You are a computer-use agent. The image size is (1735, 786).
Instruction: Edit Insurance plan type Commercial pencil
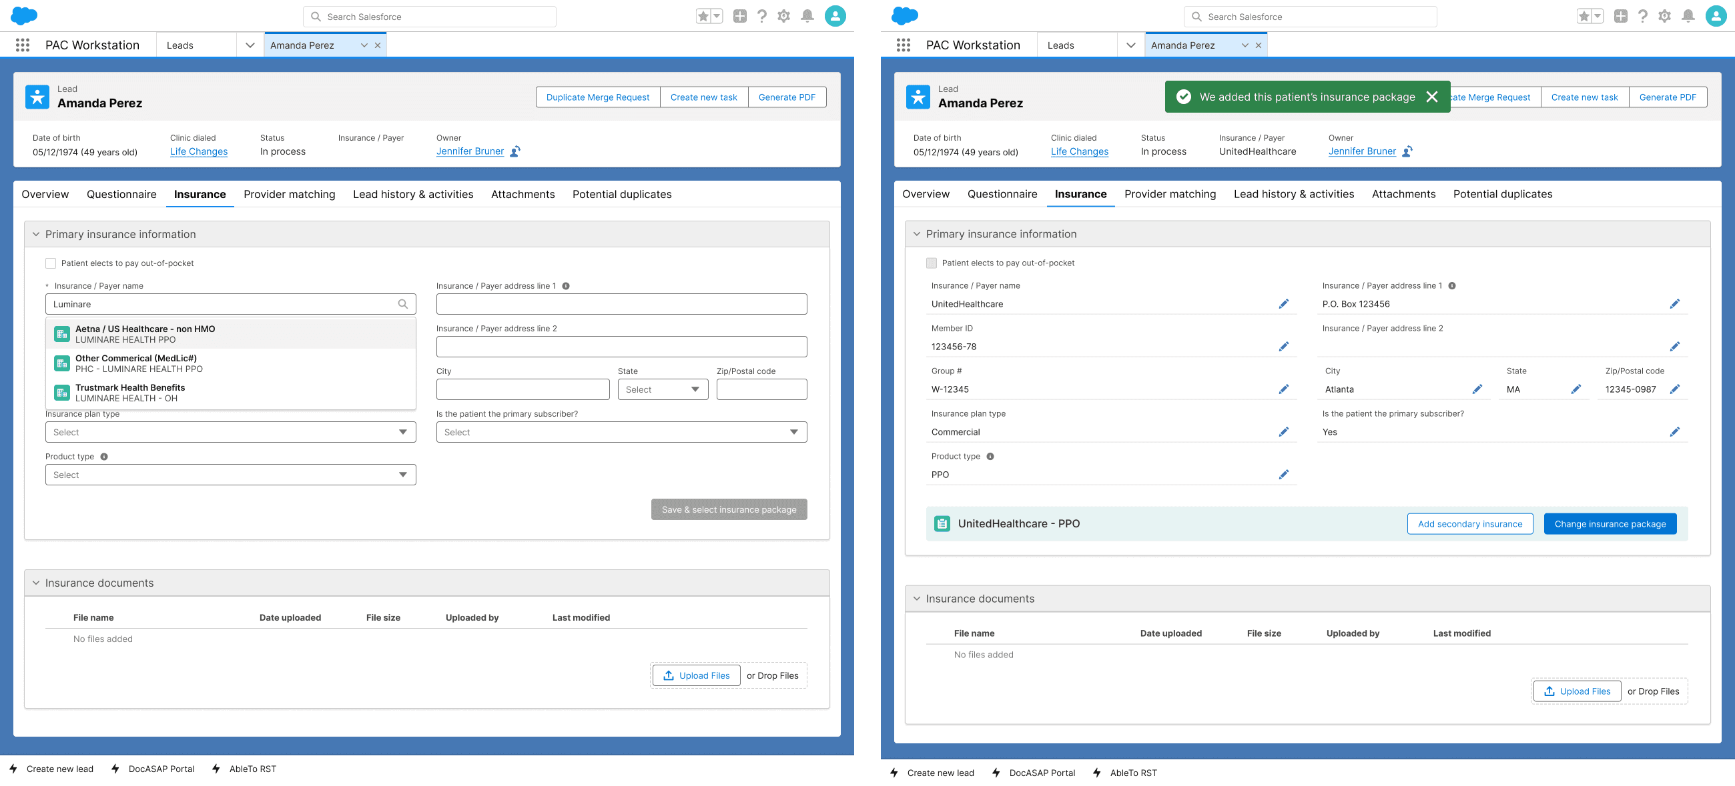click(1284, 432)
